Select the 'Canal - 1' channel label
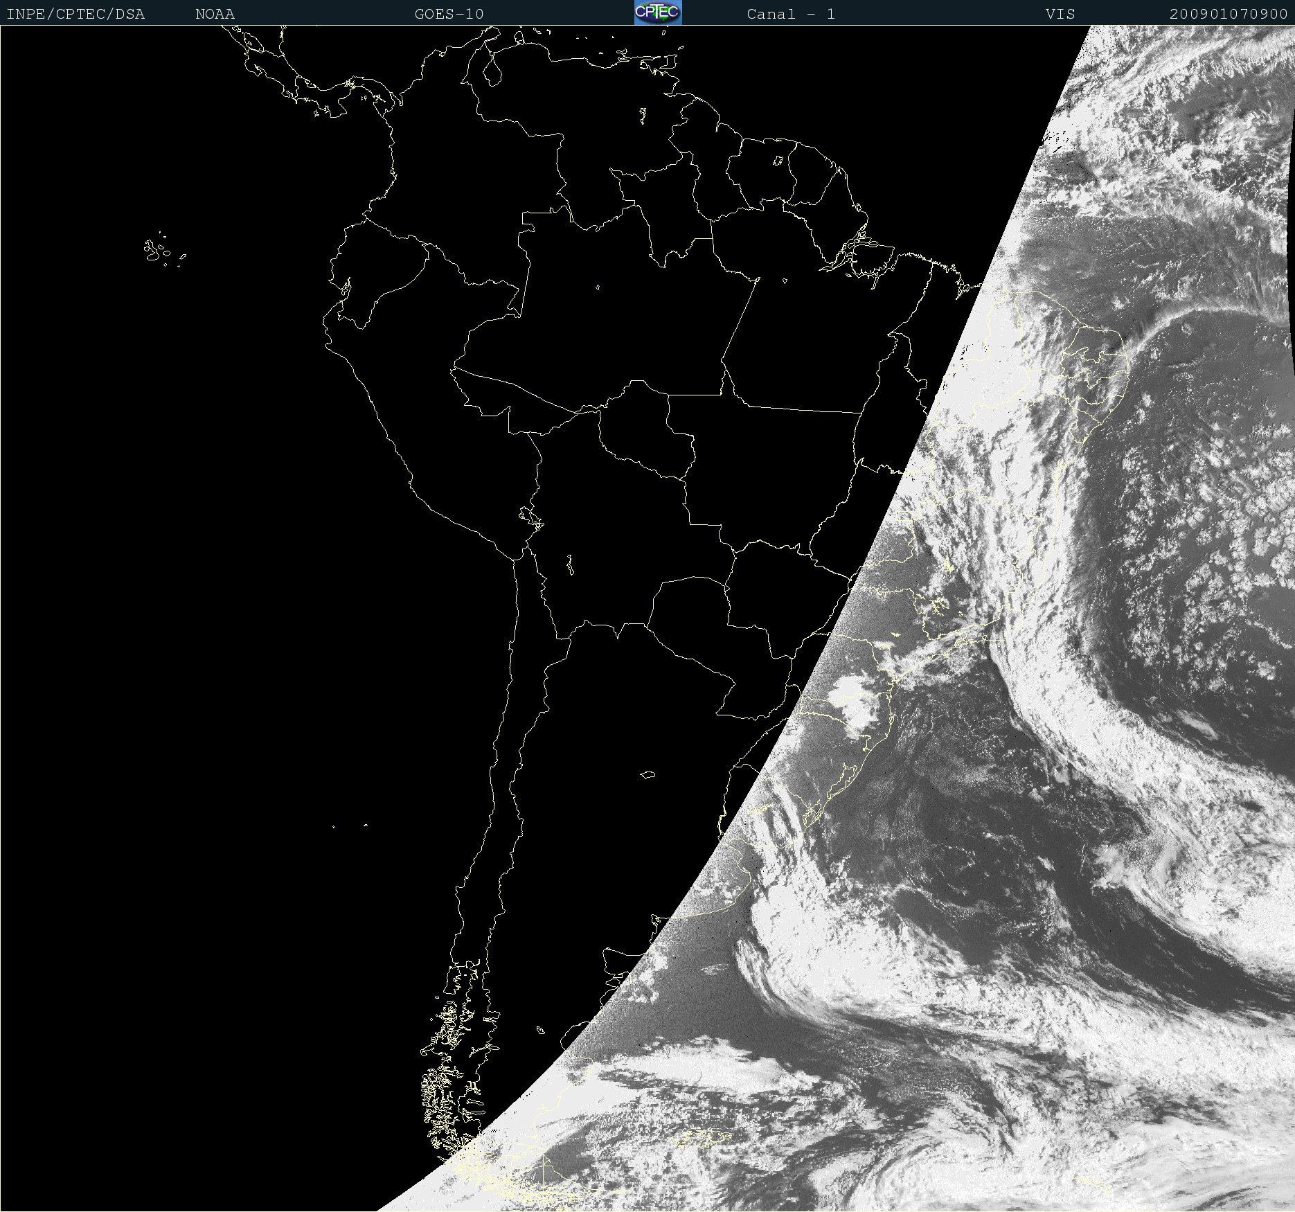1295x1212 pixels. pyautogui.click(x=791, y=14)
